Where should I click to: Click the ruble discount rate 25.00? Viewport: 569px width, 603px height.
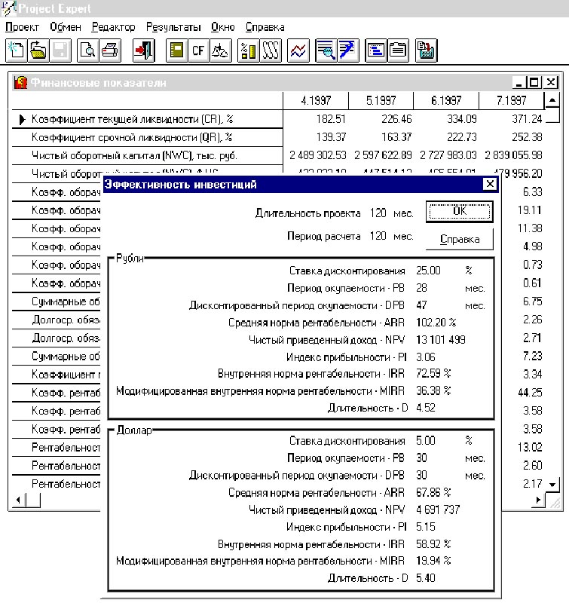428,271
